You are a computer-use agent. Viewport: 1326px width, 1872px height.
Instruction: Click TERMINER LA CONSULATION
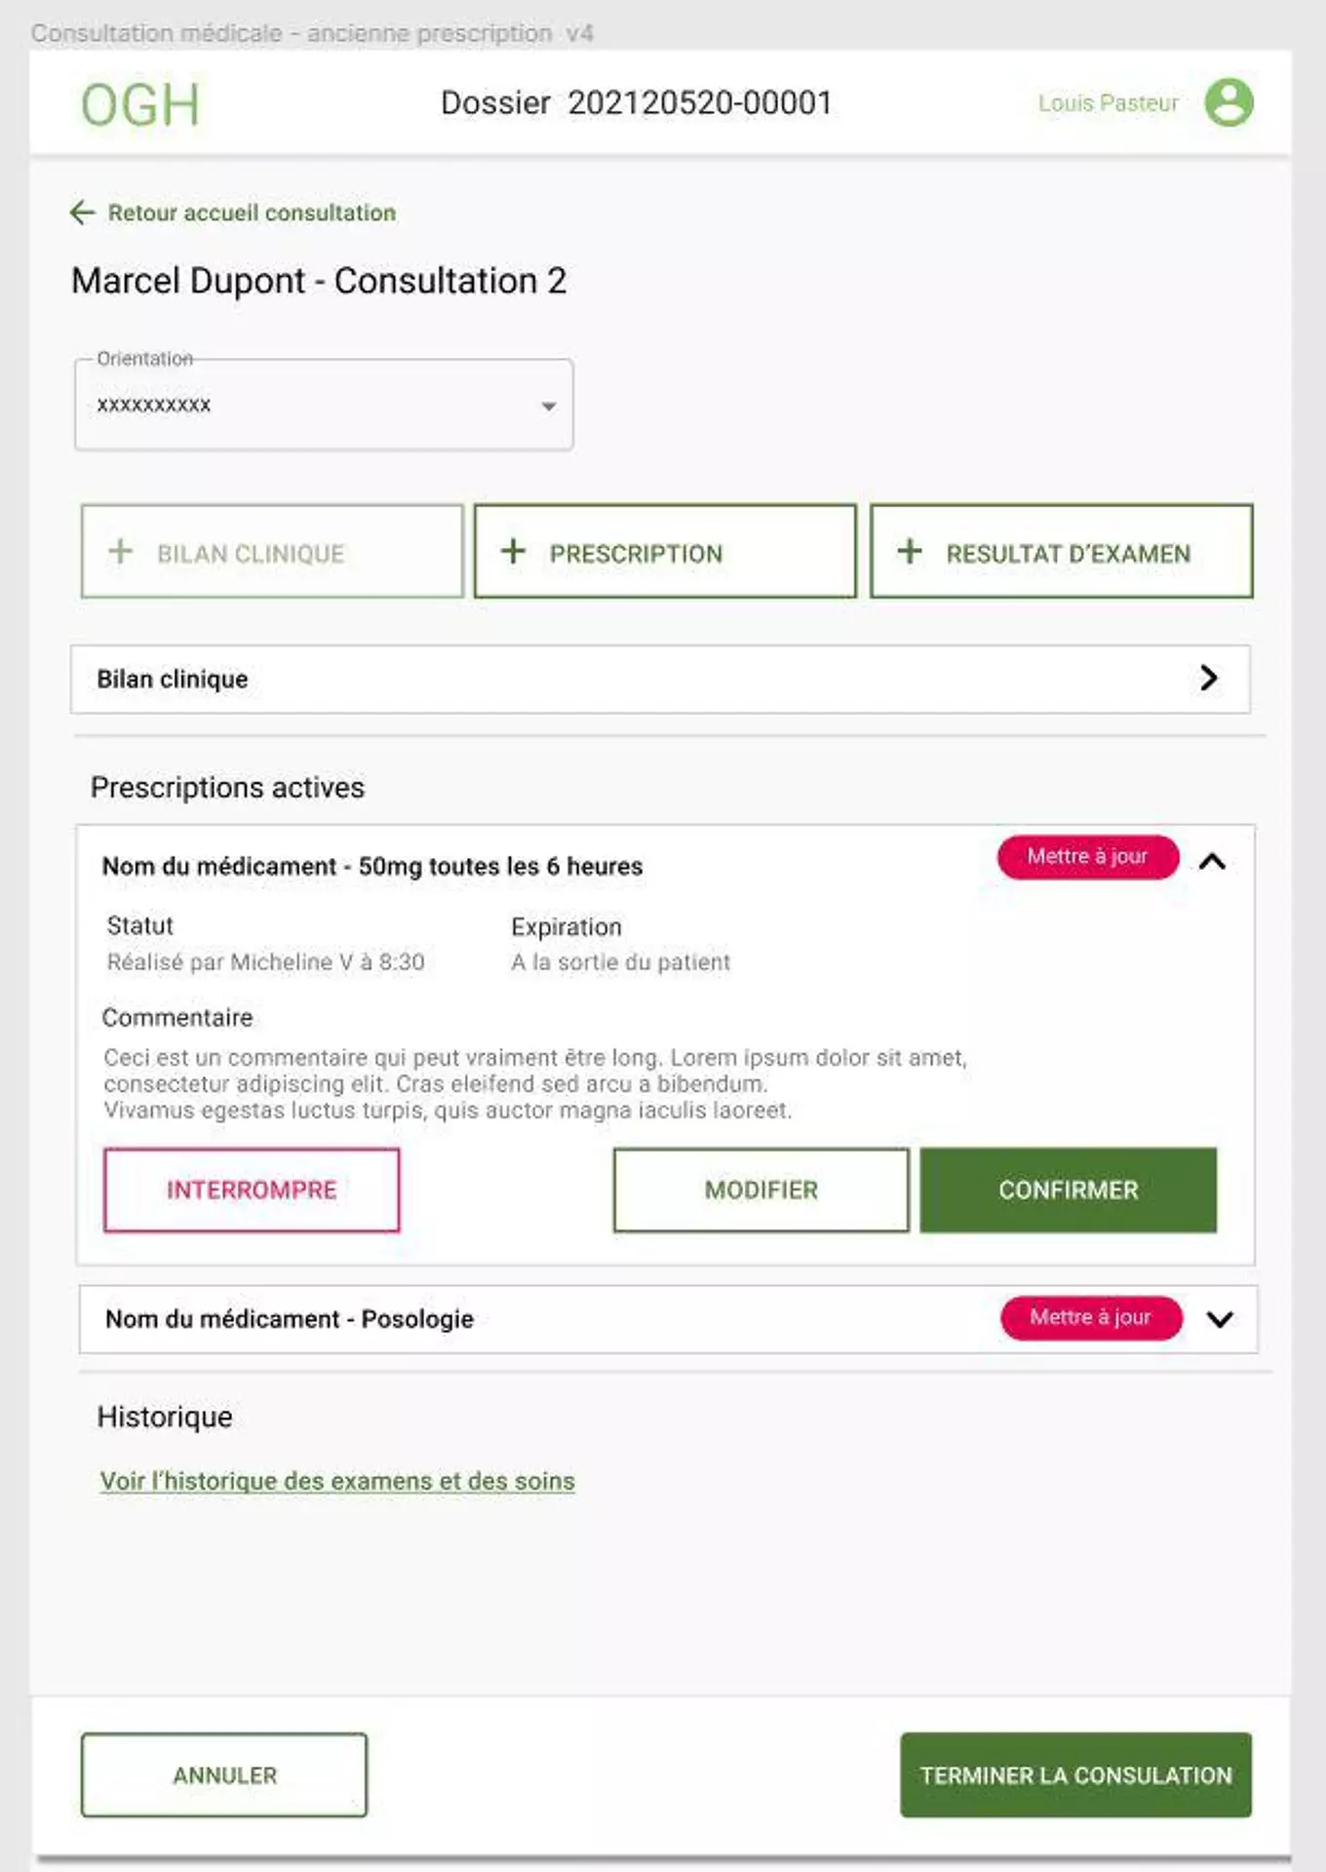[x=1074, y=1774]
